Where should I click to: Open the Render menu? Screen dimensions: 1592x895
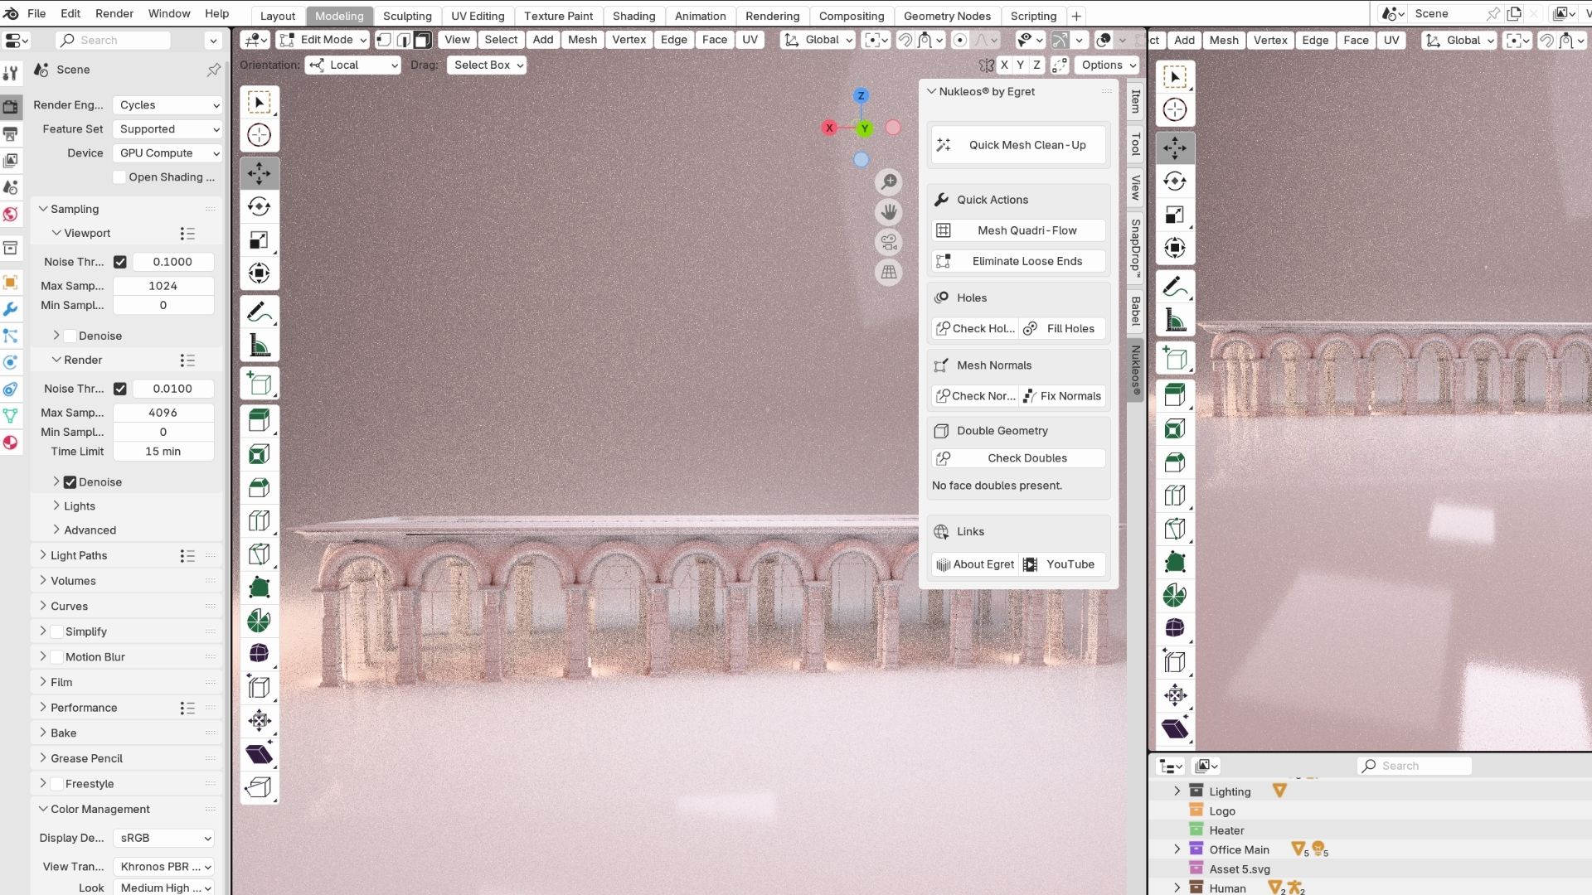coord(114,13)
